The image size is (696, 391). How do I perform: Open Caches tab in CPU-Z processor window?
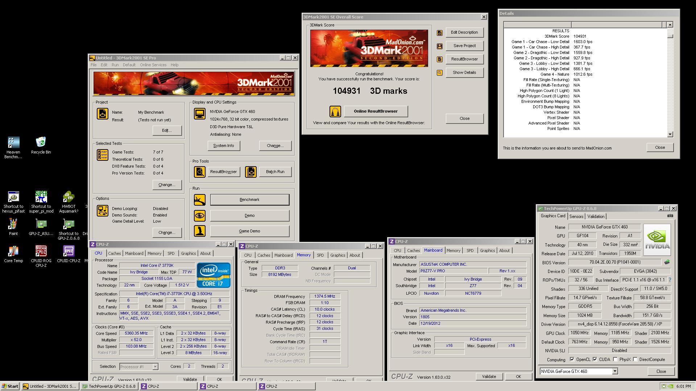tap(114, 253)
